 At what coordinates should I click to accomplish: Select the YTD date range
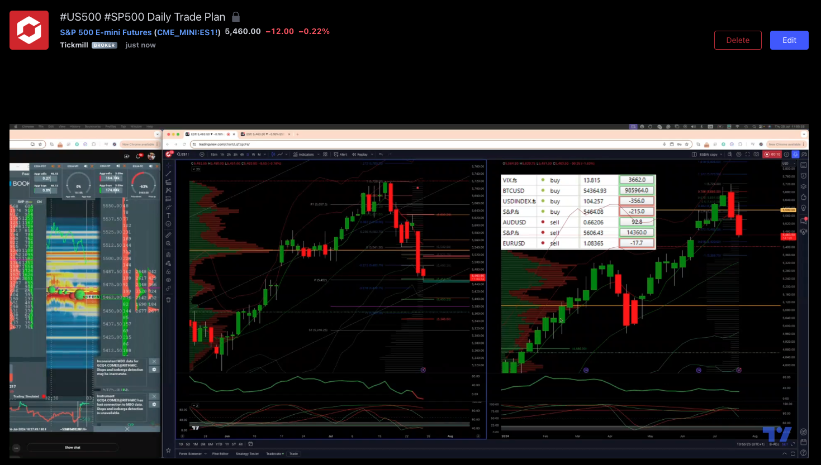click(219, 444)
